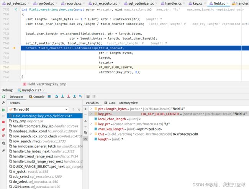249x189 pixels.
Task: Switch to the Debugger tab
Action: (x=16, y=97)
